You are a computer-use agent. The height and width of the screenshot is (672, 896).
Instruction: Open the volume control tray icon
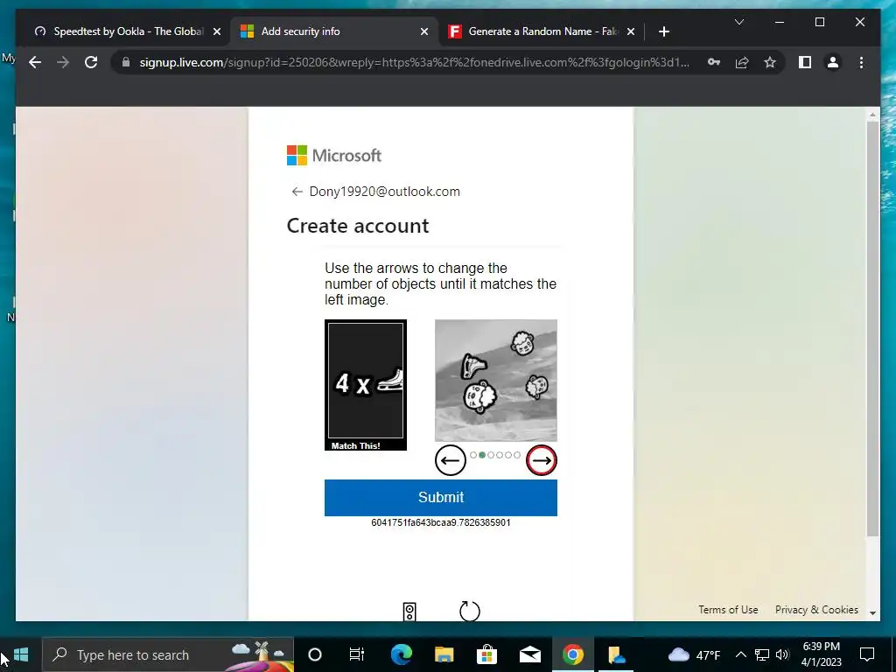[x=782, y=654]
